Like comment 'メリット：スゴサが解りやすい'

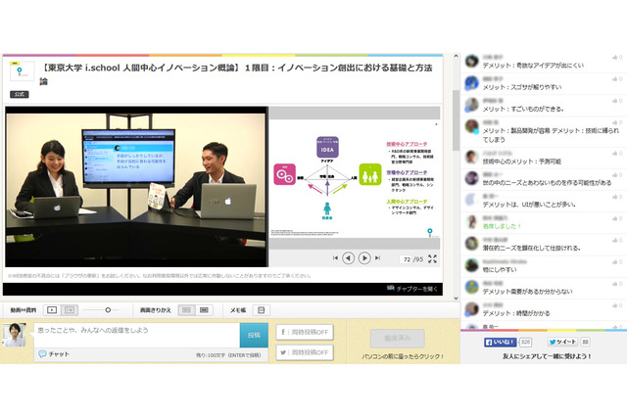coord(617,79)
